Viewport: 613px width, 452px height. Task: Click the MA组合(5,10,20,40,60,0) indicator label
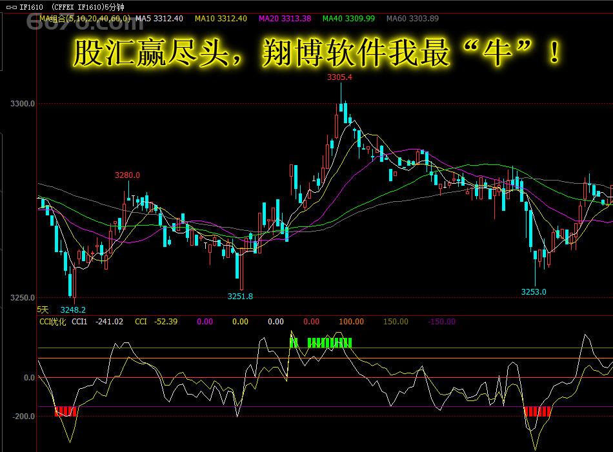pos(85,18)
